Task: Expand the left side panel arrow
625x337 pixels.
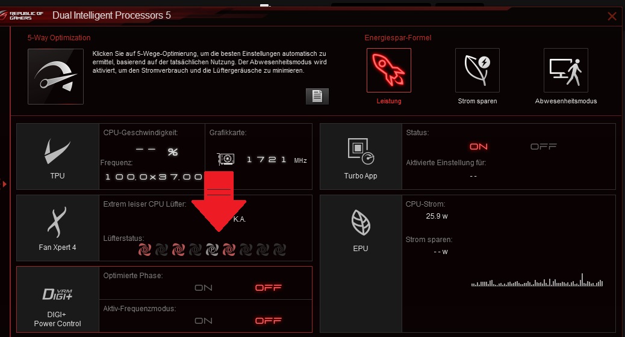Action: tap(5, 184)
